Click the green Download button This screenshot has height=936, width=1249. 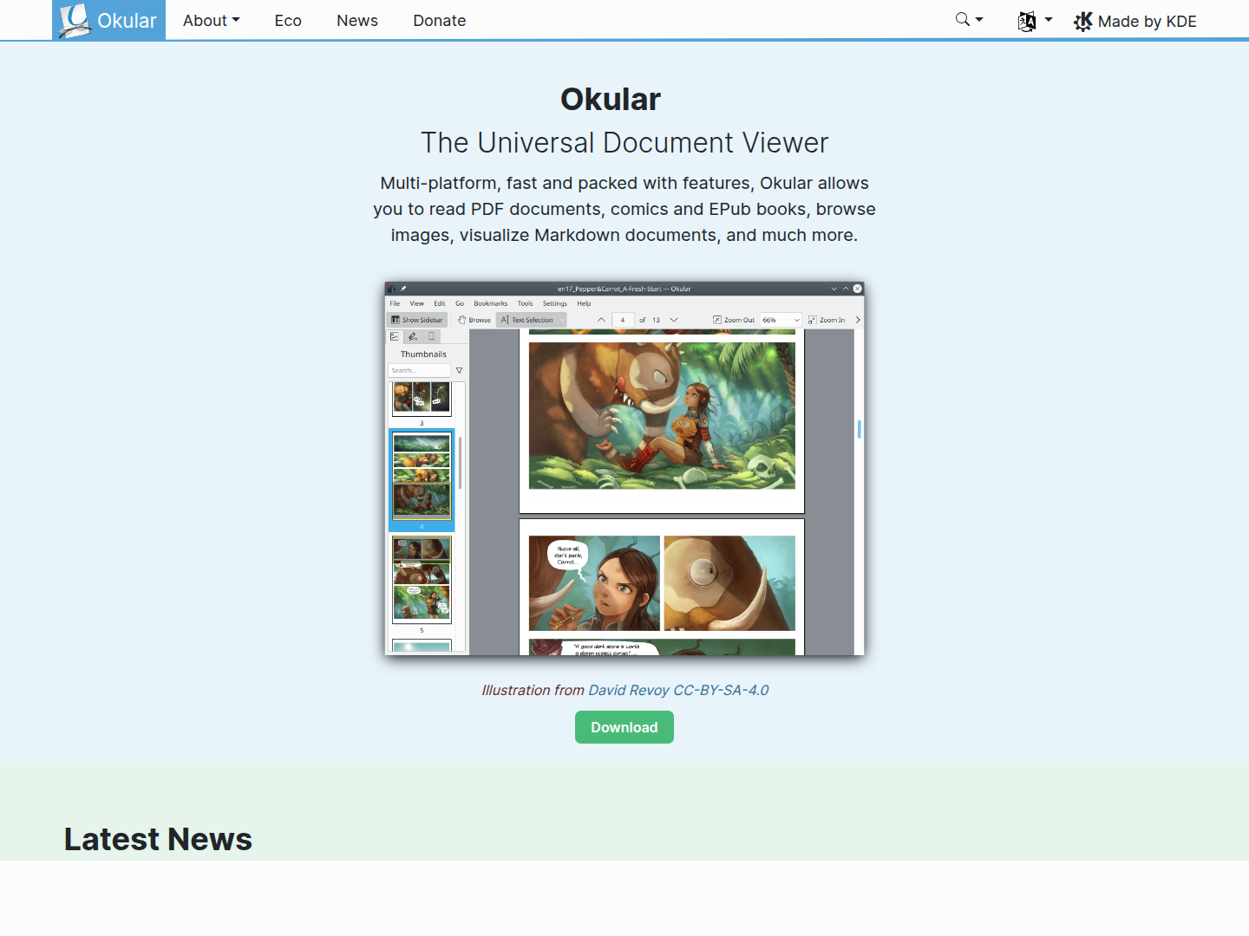624,727
